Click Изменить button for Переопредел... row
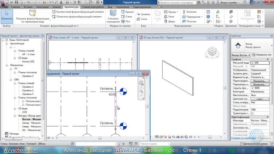The image size is (274, 154). pos(260,81)
